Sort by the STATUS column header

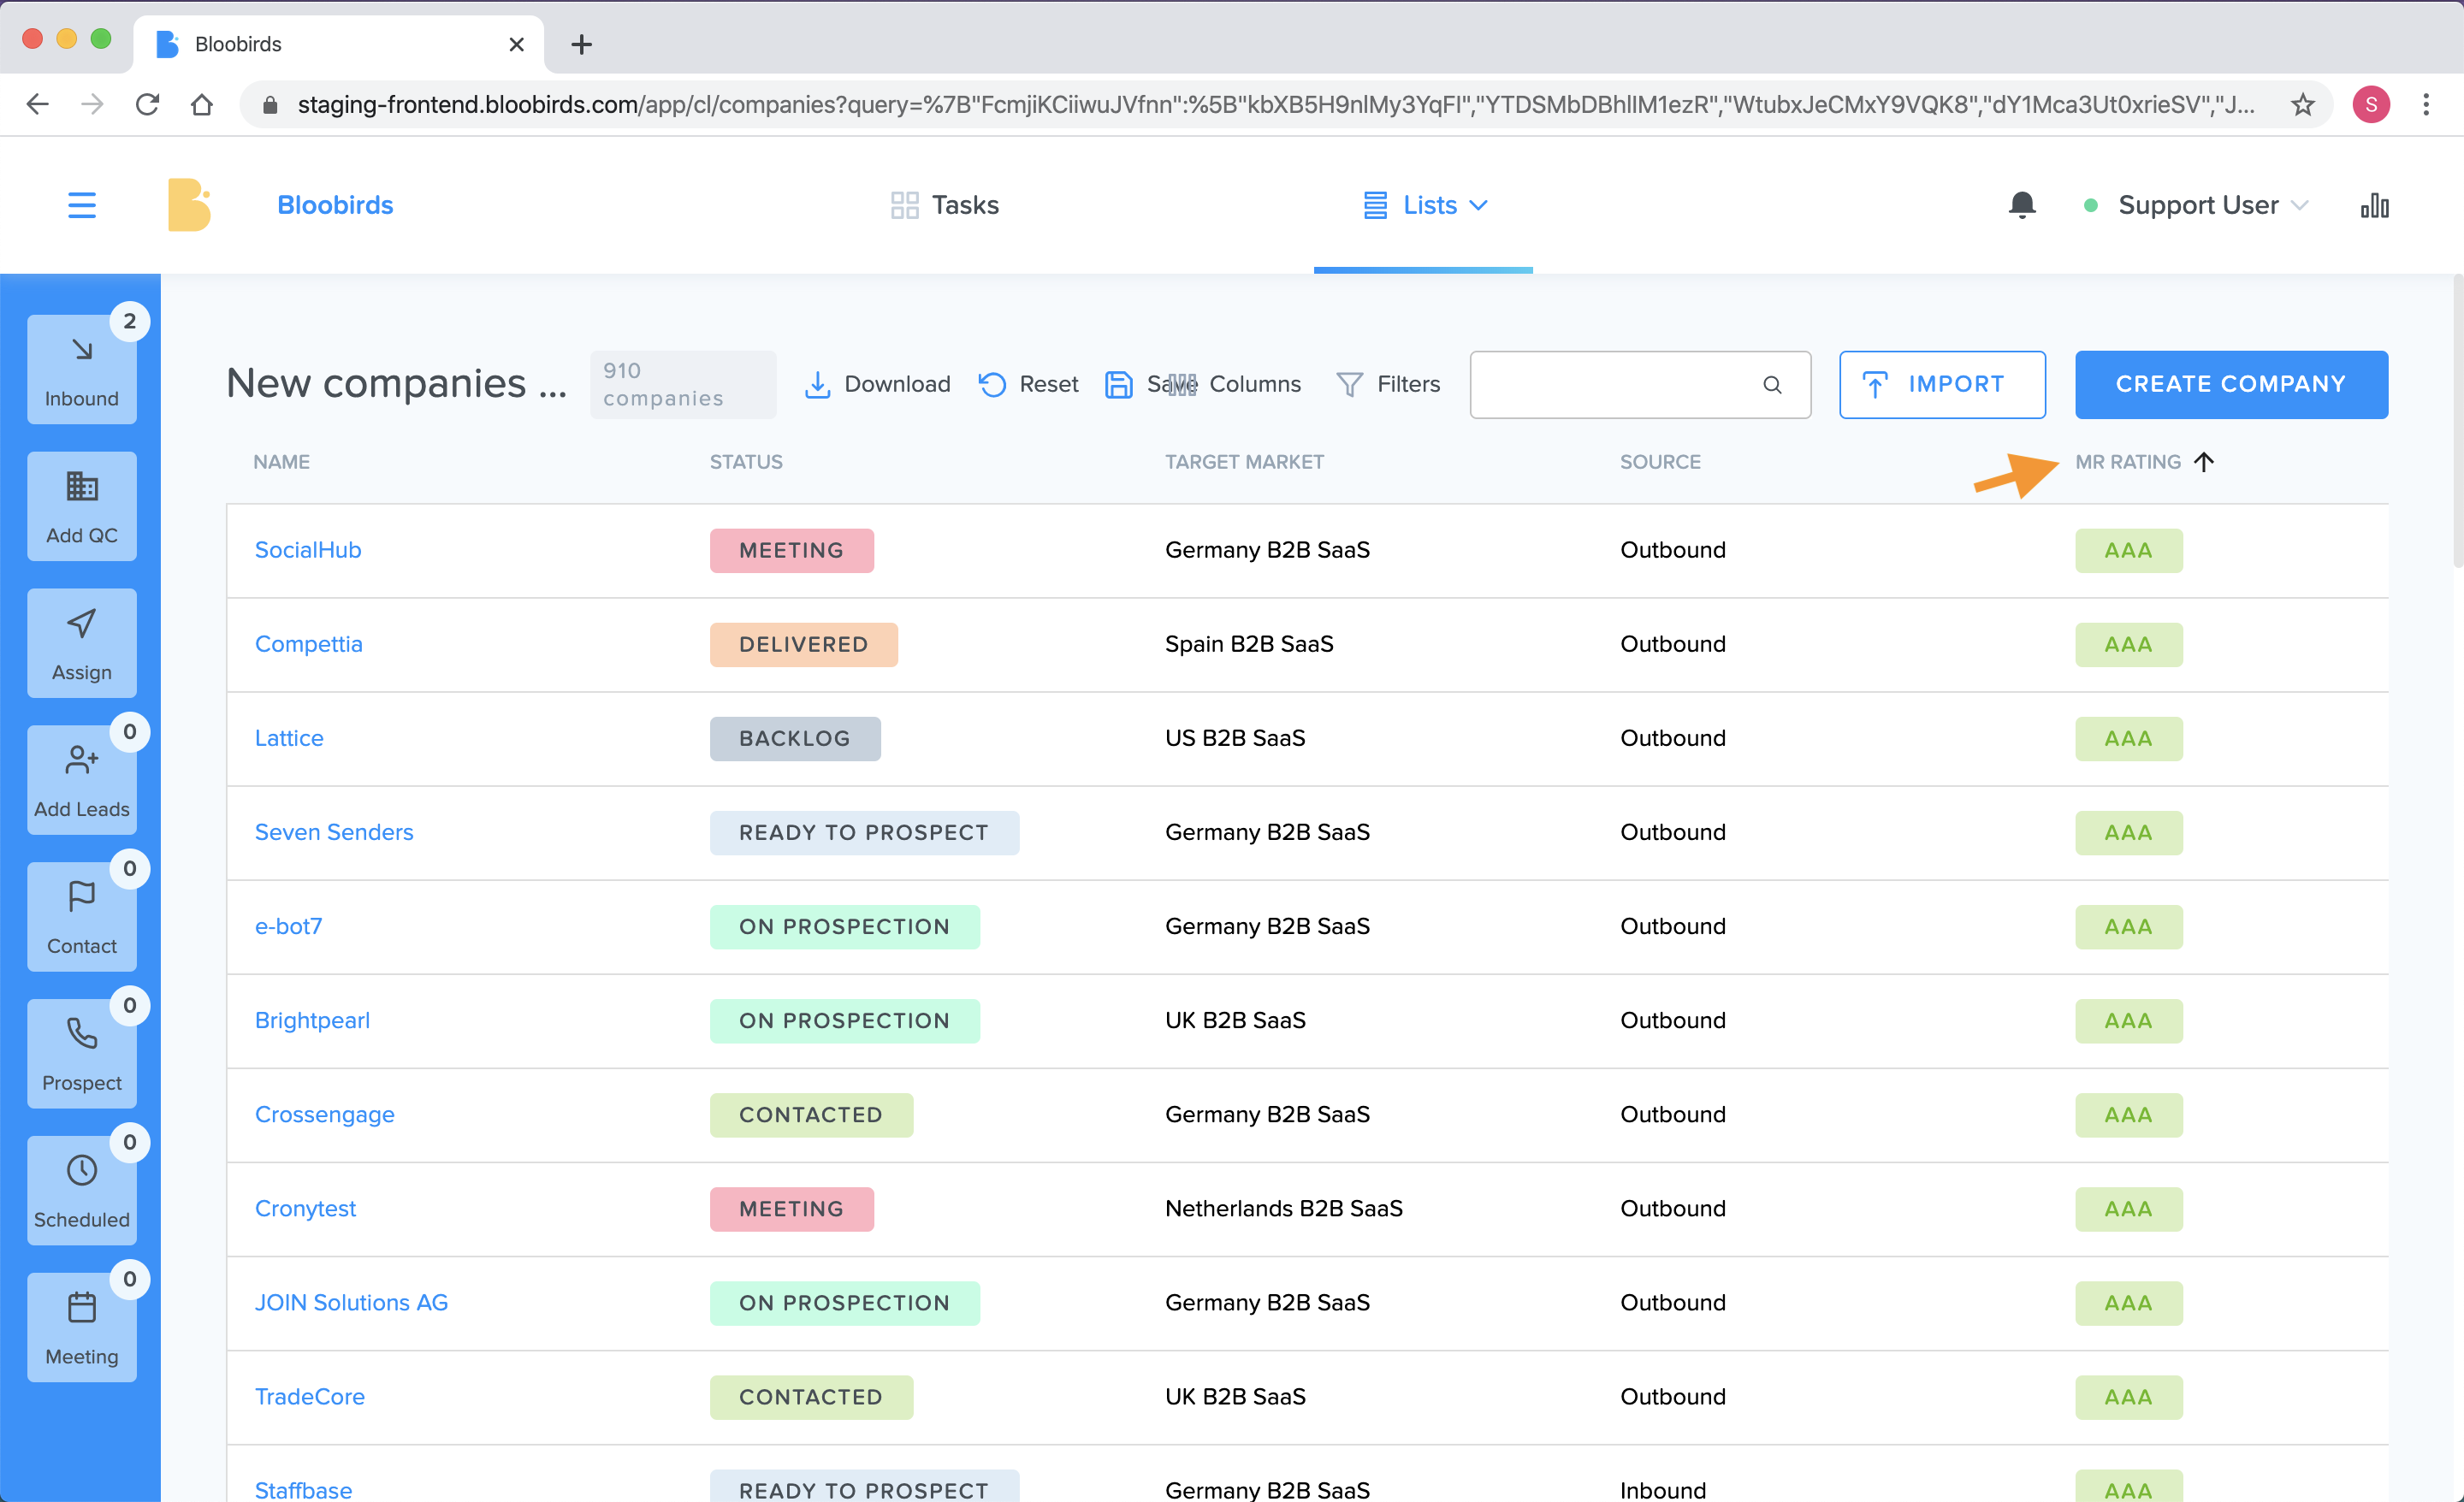[746, 462]
